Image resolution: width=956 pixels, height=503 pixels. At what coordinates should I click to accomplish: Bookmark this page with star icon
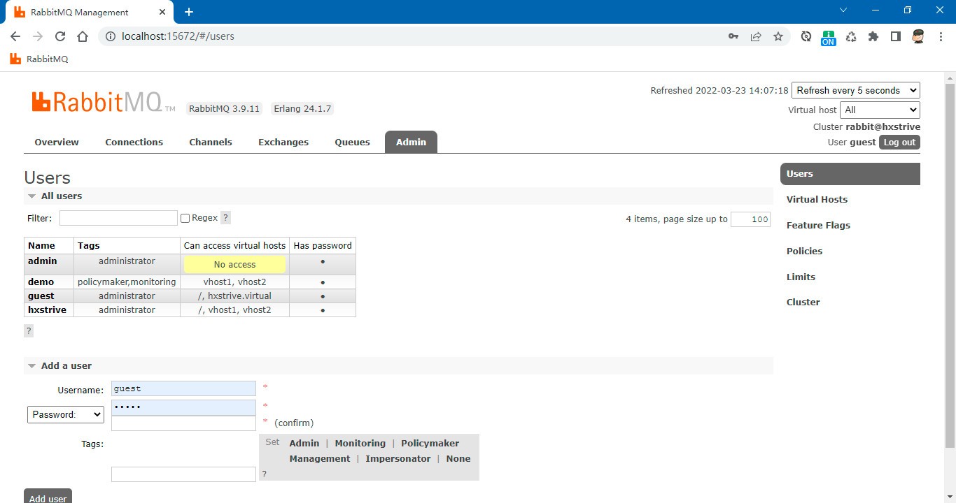(x=778, y=36)
